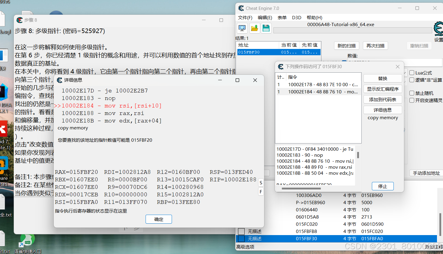Click the S button beside registers
The image size is (443, 254).
pyautogui.click(x=261, y=183)
